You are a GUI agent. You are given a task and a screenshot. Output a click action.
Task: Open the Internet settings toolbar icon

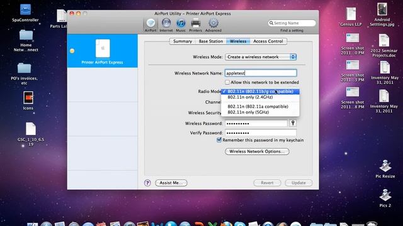point(166,25)
